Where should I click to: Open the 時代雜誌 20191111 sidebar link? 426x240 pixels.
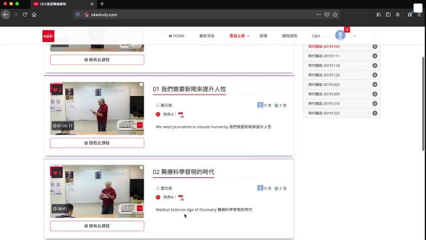tap(341, 56)
